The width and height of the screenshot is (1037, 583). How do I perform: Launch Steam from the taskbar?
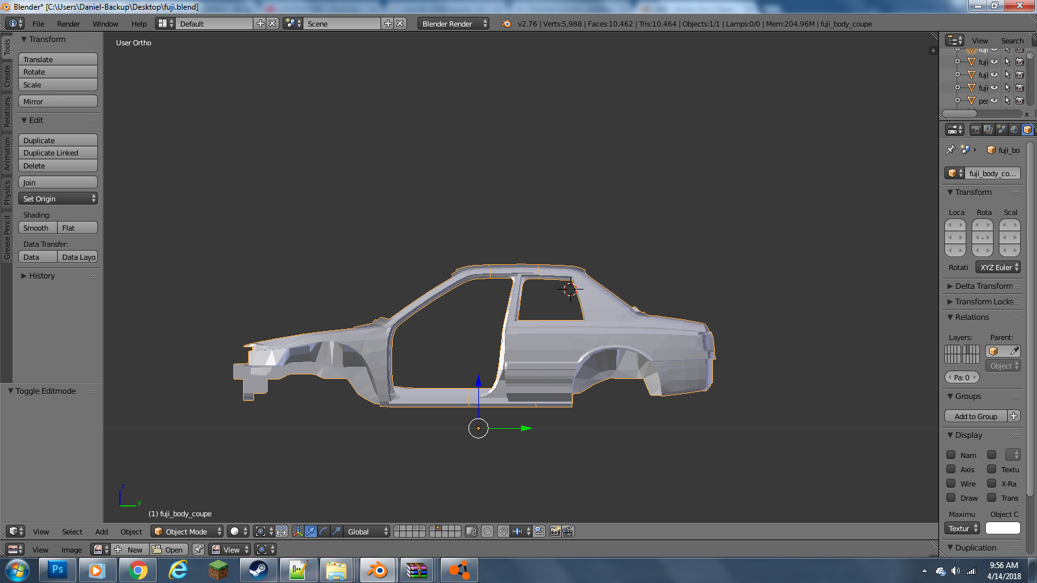click(x=259, y=570)
